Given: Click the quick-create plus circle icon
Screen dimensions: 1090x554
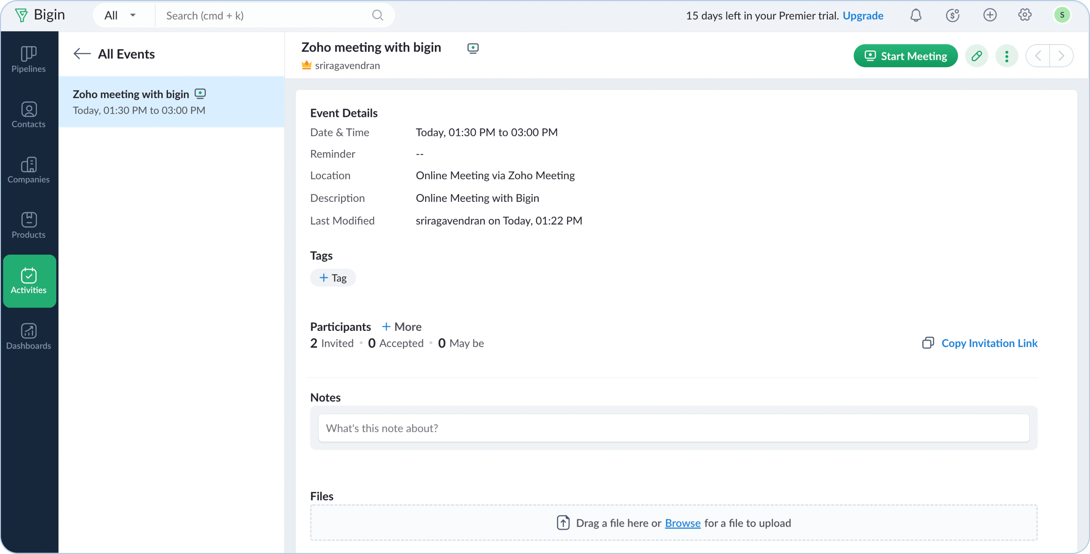Looking at the screenshot, I should [990, 15].
